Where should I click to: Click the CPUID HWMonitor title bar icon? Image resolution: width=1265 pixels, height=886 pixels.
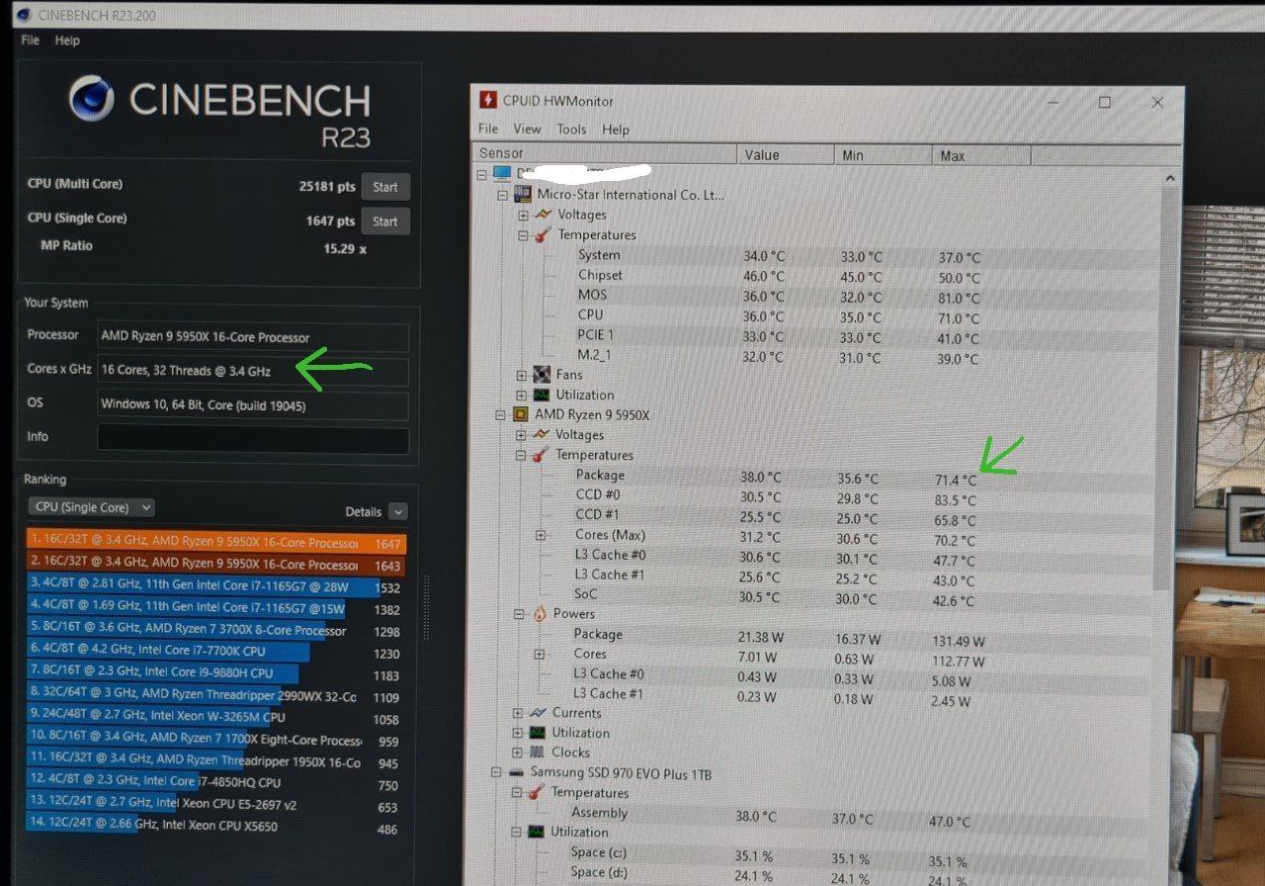coord(488,100)
